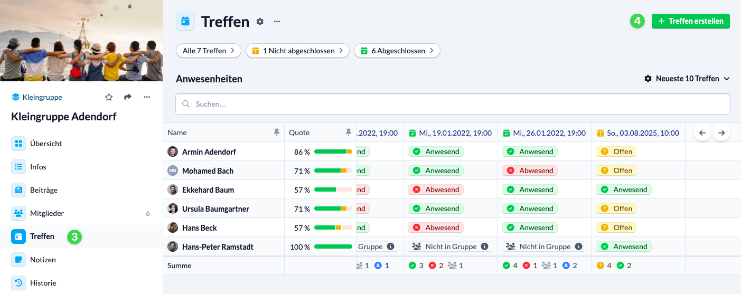
Task: Star the Kleingruppe as favorite
Action: (x=109, y=97)
